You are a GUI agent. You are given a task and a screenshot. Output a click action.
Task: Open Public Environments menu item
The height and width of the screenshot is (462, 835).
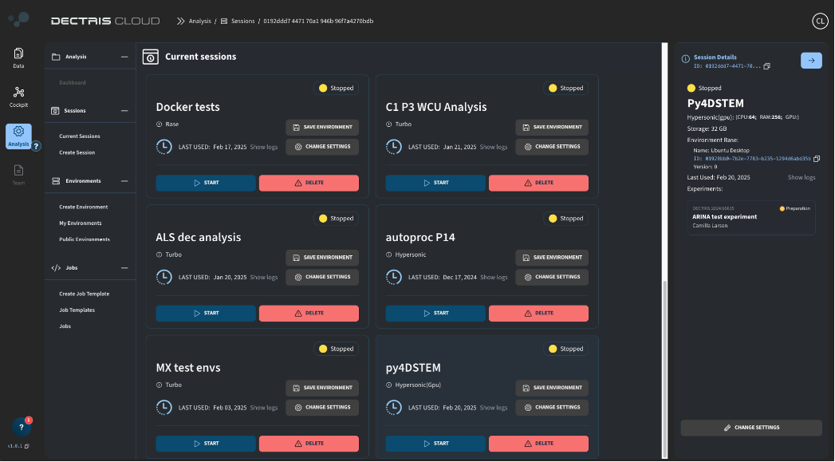pyautogui.click(x=85, y=239)
